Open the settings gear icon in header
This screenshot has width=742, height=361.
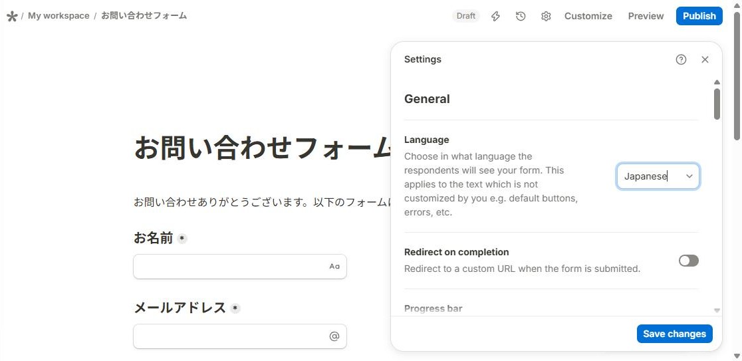546,16
